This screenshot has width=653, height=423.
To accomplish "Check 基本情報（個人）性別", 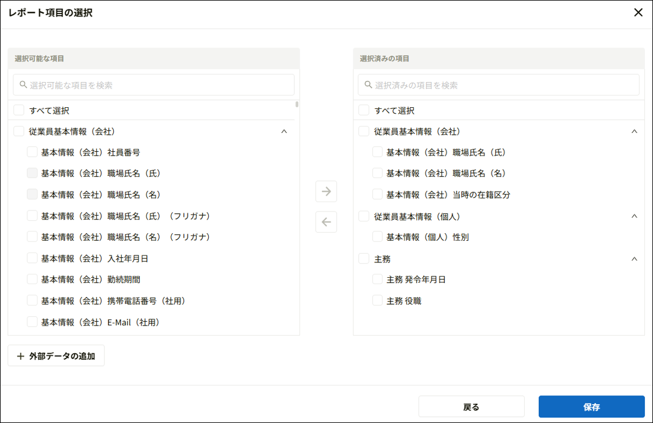I will click(377, 237).
